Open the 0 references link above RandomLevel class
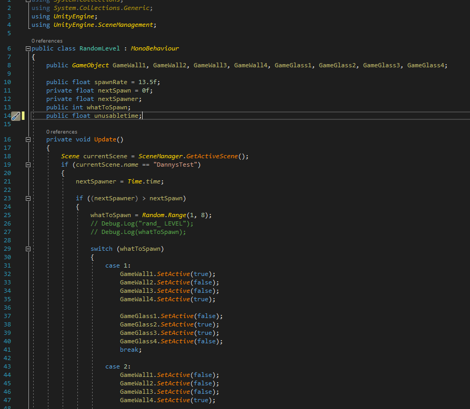This screenshot has height=409, width=470. 47,41
